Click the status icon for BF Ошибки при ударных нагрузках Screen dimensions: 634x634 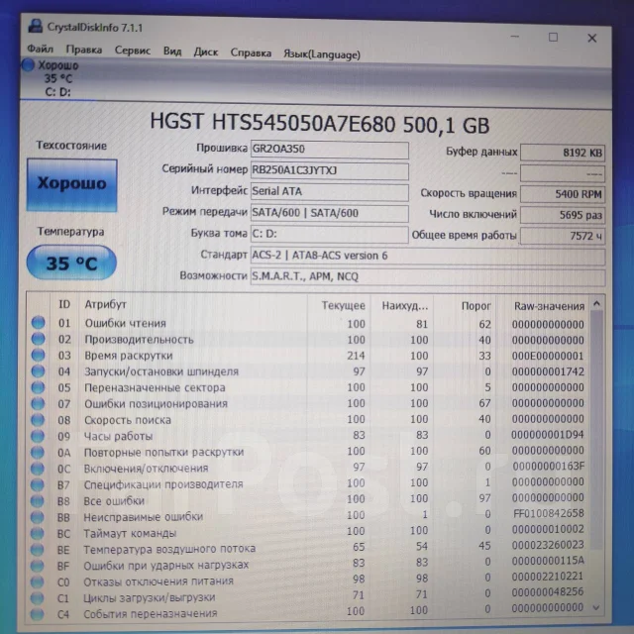(37, 566)
